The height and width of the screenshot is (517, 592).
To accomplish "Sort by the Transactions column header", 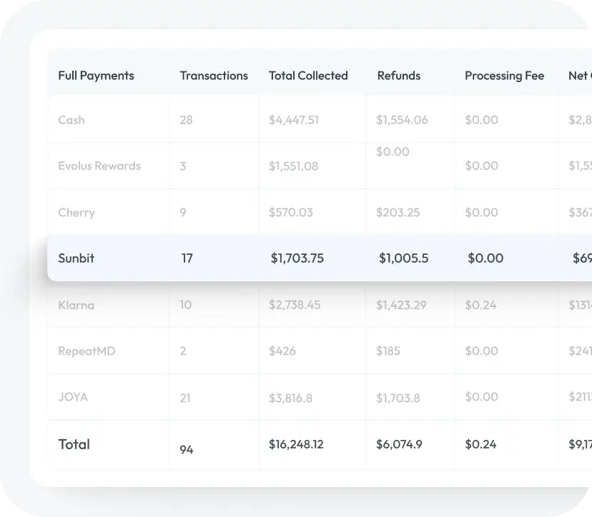I will 214,76.
